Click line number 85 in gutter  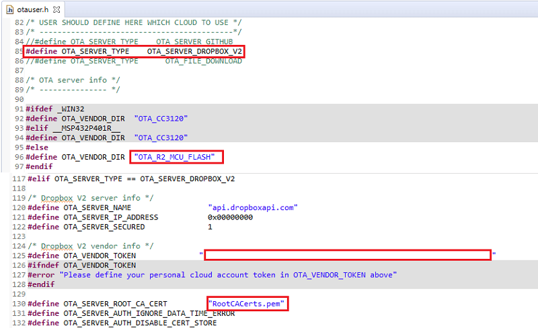[x=19, y=52]
